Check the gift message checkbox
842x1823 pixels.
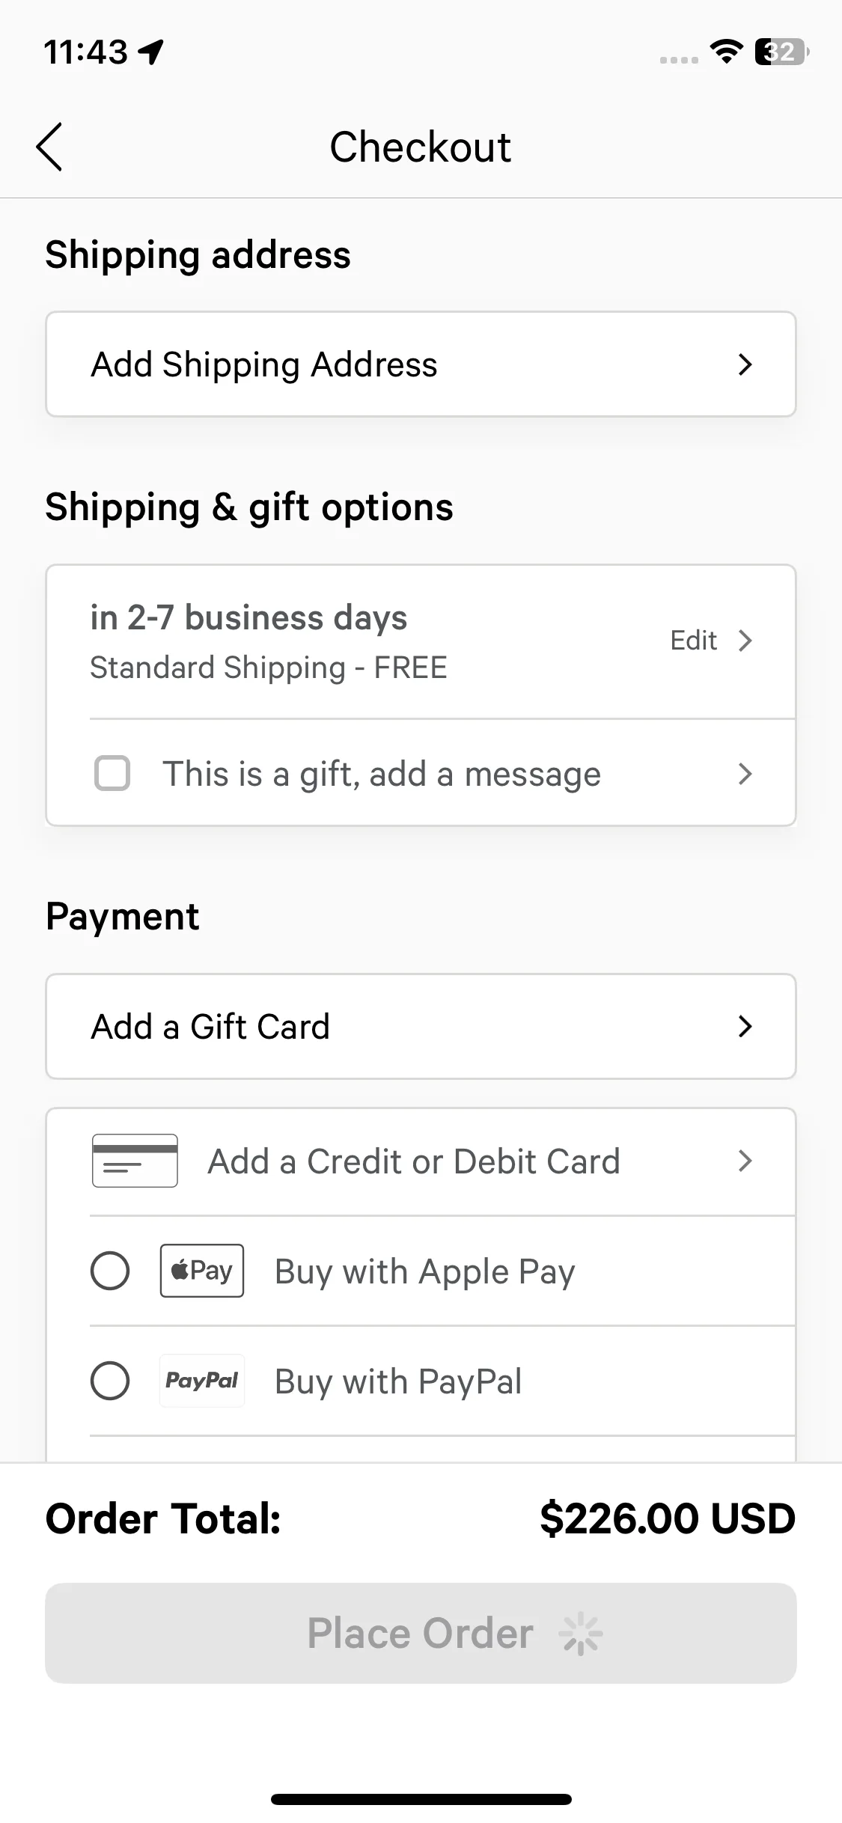click(x=112, y=773)
